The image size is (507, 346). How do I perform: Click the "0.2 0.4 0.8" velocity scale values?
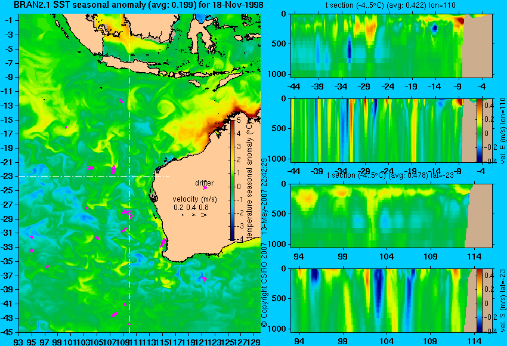tap(191, 207)
